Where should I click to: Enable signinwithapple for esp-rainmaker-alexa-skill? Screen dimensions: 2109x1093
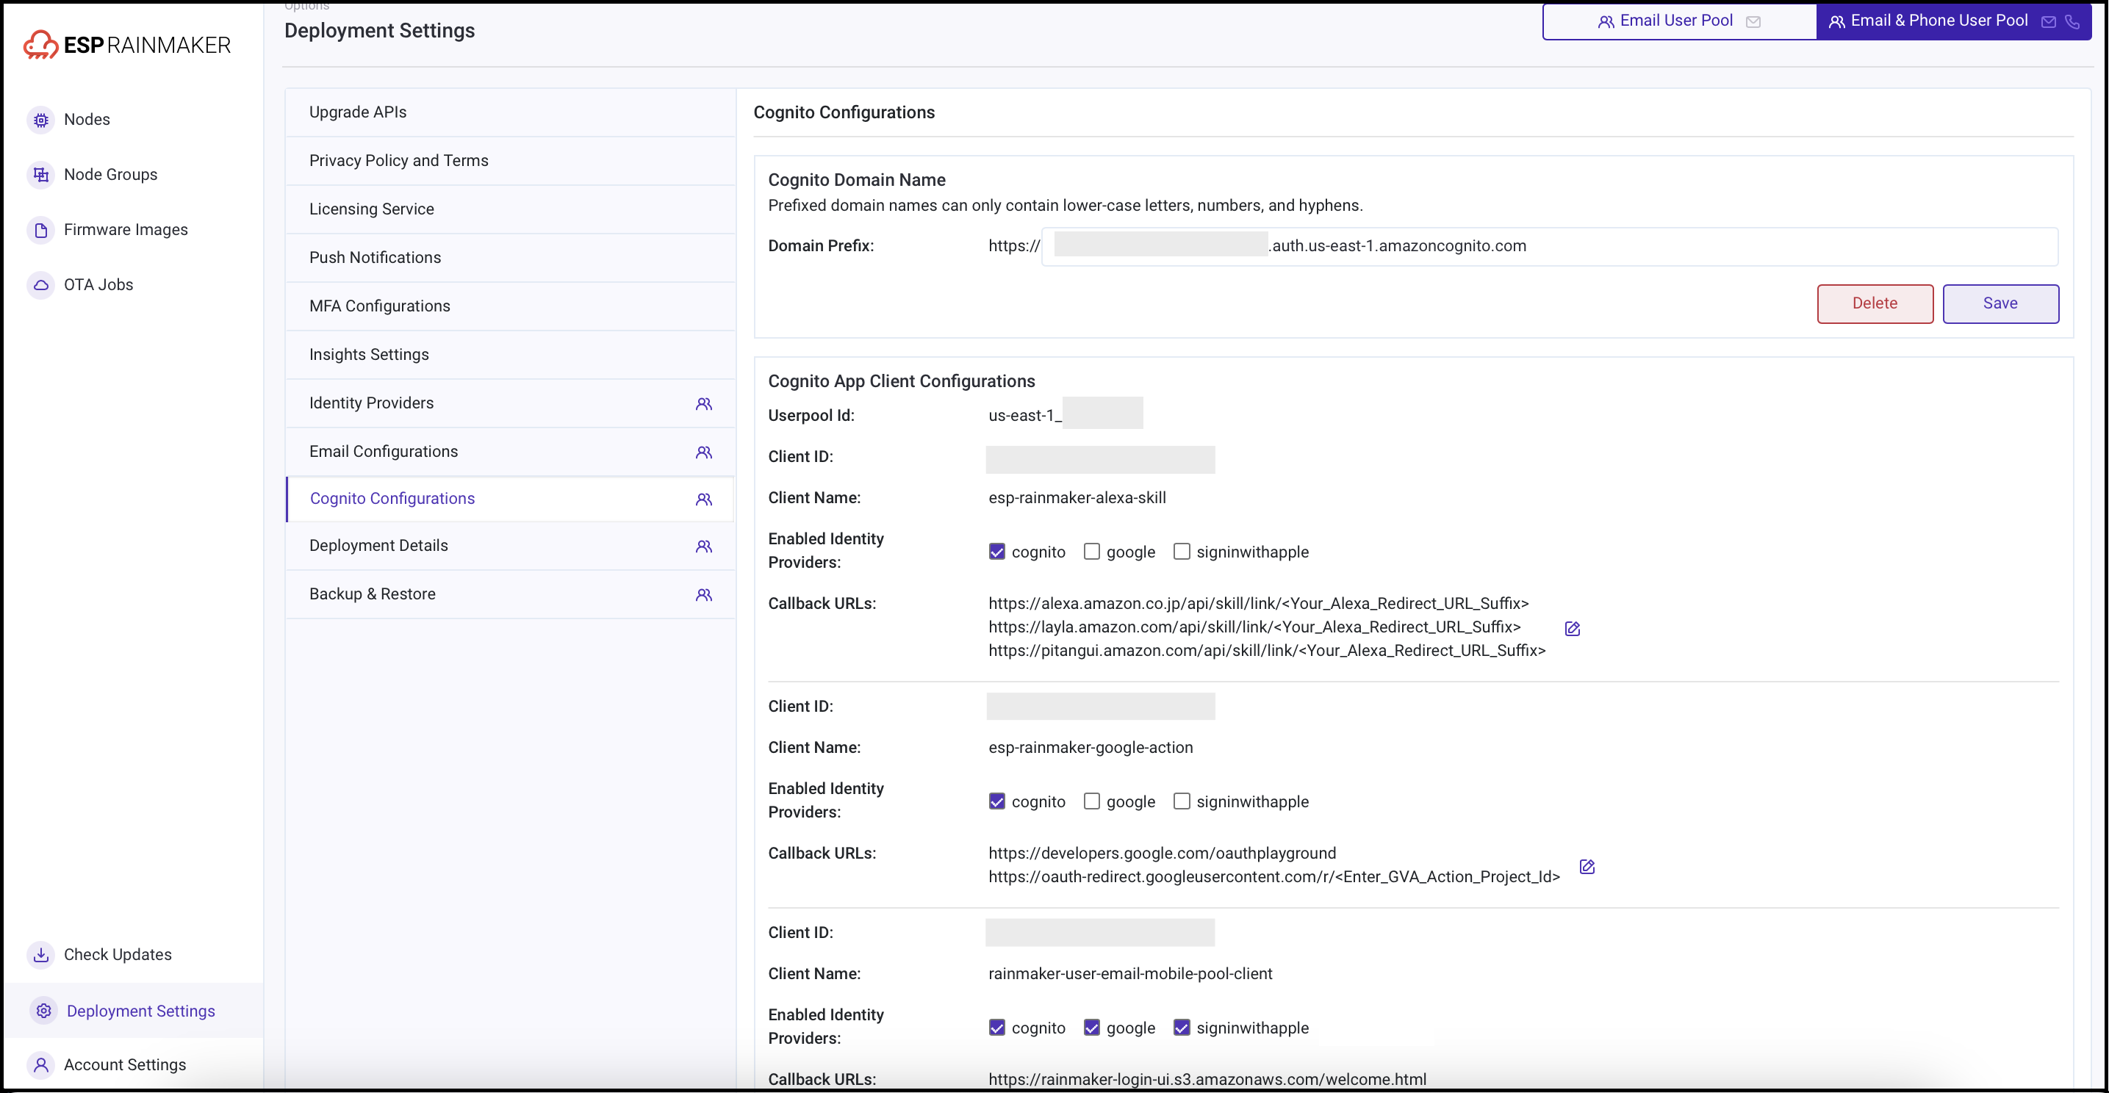pos(1182,552)
